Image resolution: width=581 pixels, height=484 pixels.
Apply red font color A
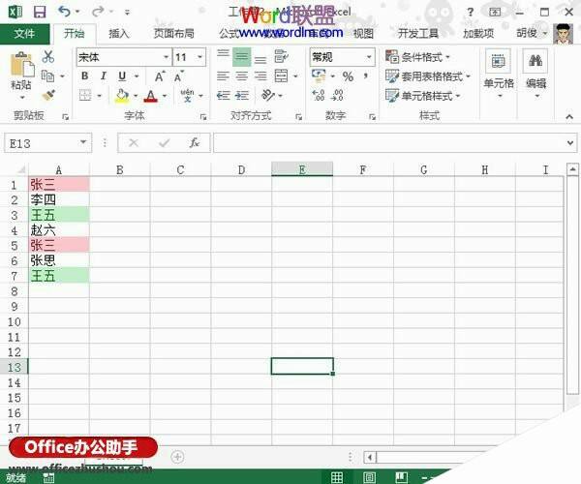pyautogui.click(x=151, y=96)
